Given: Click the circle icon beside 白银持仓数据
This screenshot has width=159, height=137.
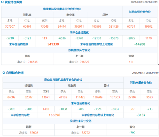Looking at the screenshot, I should [4, 73].
